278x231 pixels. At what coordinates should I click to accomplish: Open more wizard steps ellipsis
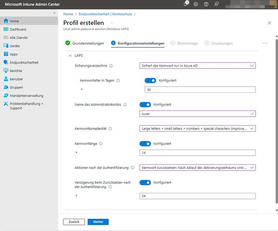tap(265, 43)
